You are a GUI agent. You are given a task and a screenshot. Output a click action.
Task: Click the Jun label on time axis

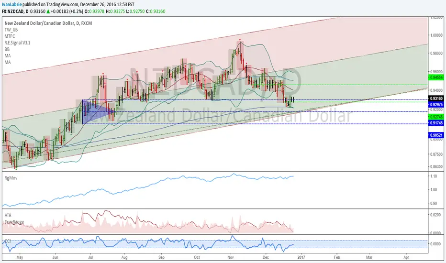coord(55,257)
